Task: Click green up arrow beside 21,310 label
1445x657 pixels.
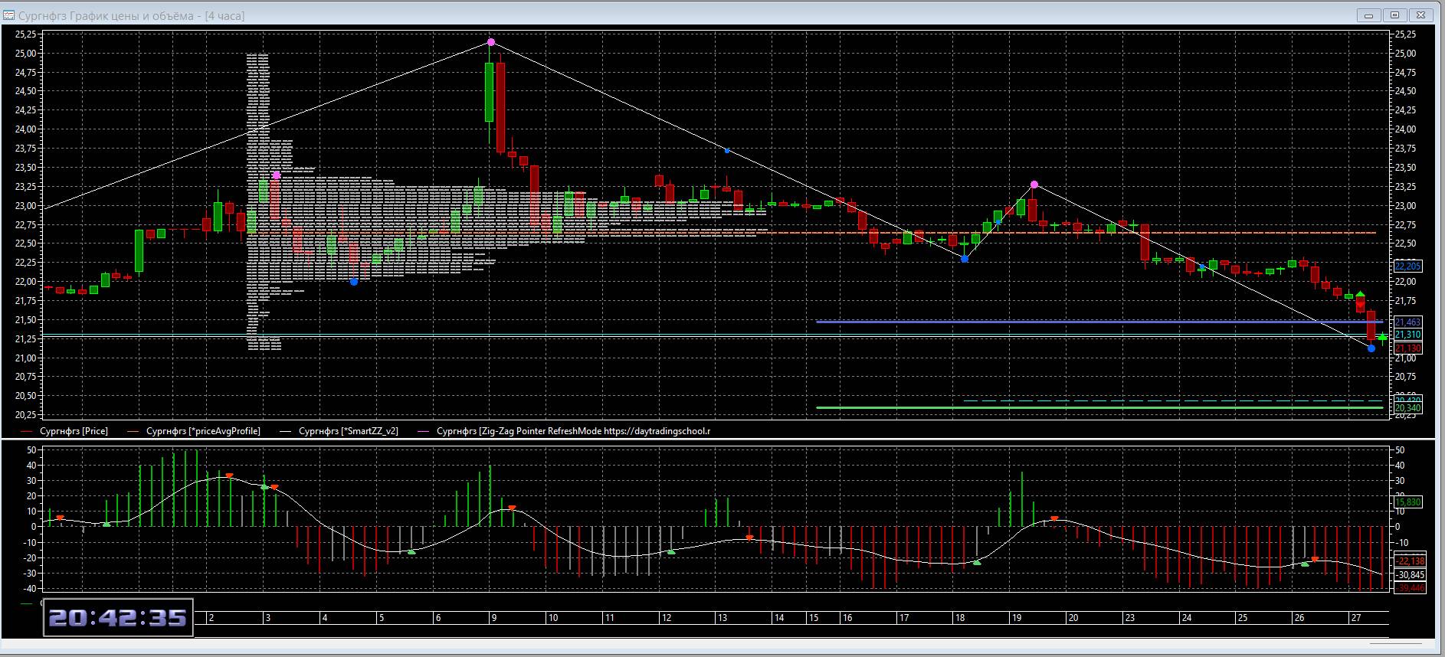Action: click(1383, 337)
